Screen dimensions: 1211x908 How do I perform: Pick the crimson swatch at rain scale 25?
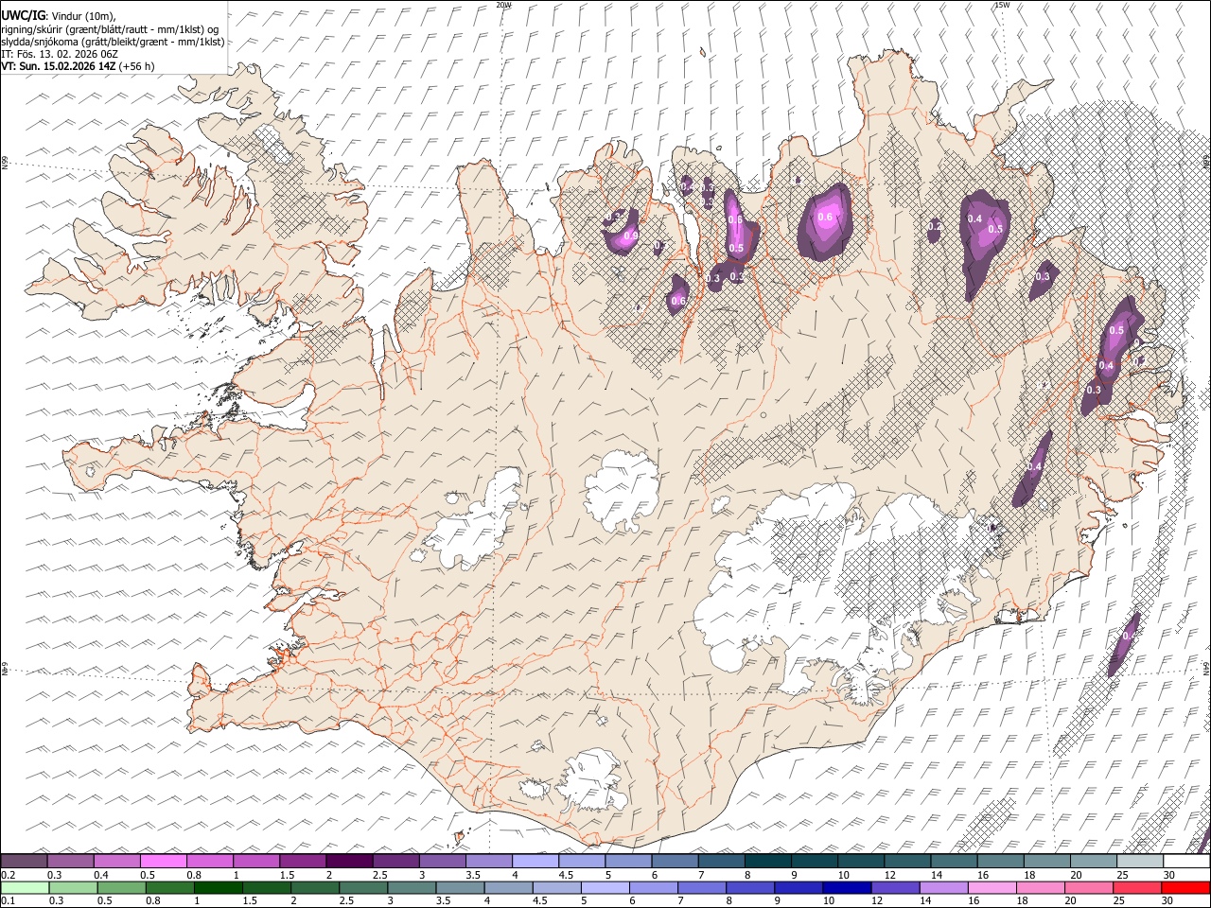click(x=1138, y=887)
